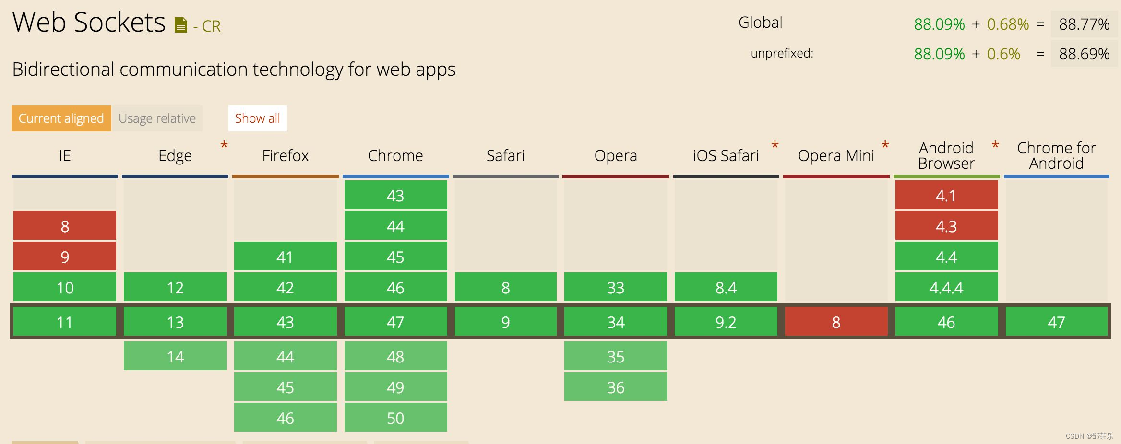Select the Current aligned view

click(61, 118)
